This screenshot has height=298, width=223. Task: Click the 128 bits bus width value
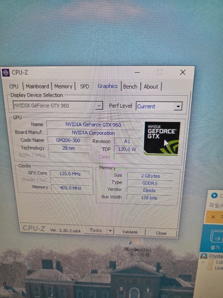(x=149, y=198)
